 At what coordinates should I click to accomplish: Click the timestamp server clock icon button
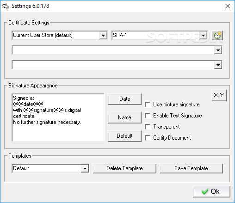tap(217, 36)
